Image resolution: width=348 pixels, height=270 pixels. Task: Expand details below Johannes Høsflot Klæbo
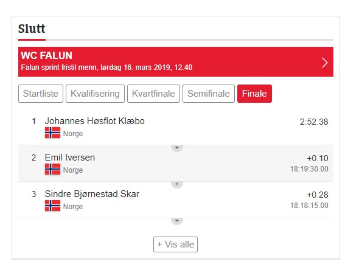pos(177,148)
